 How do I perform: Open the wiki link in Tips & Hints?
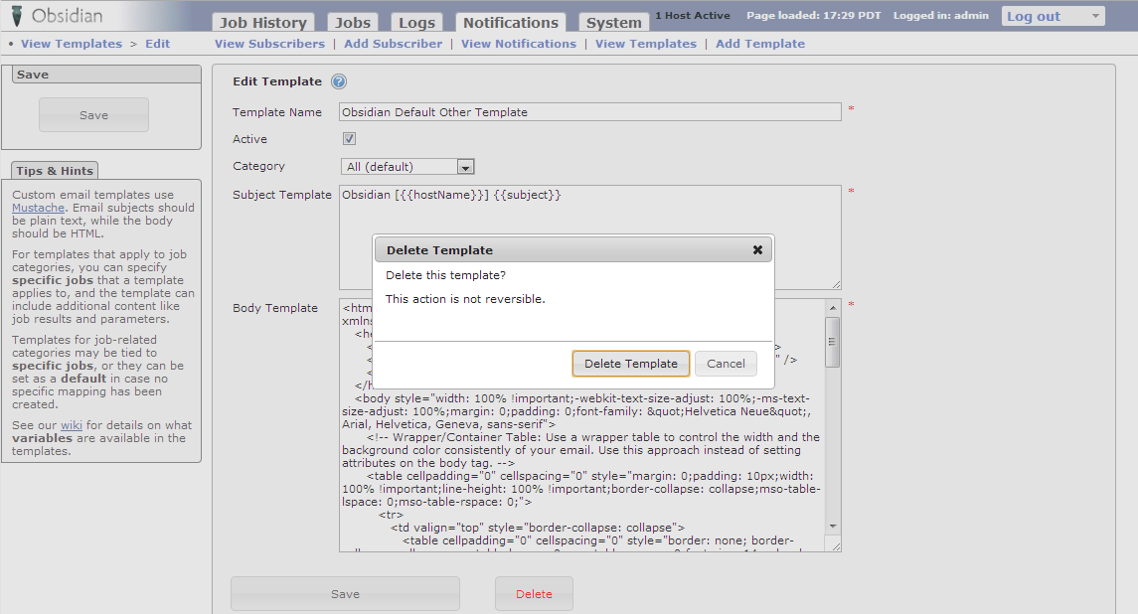71,425
